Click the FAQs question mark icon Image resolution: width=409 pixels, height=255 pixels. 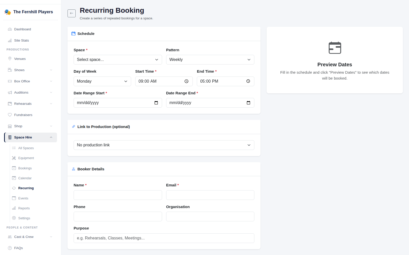point(10,248)
